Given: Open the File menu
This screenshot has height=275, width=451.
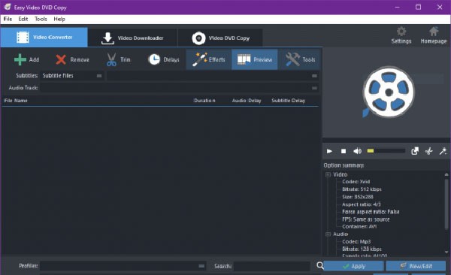Looking at the screenshot, I should click(x=8, y=19).
